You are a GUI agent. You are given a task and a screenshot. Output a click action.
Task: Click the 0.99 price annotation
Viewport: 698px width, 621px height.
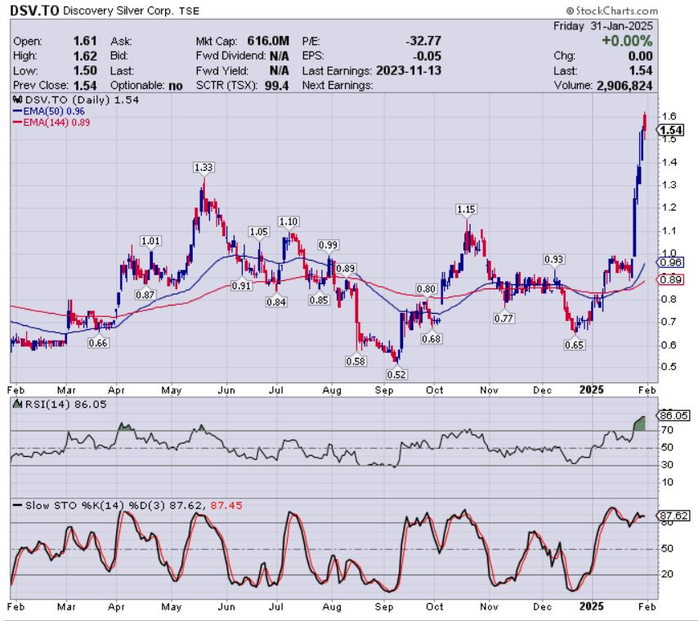(328, 245)
